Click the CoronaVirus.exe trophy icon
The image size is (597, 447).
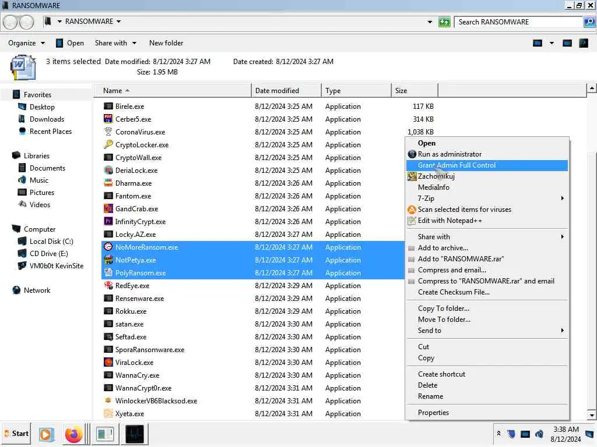pyautogui.click(x=108, y=132)
